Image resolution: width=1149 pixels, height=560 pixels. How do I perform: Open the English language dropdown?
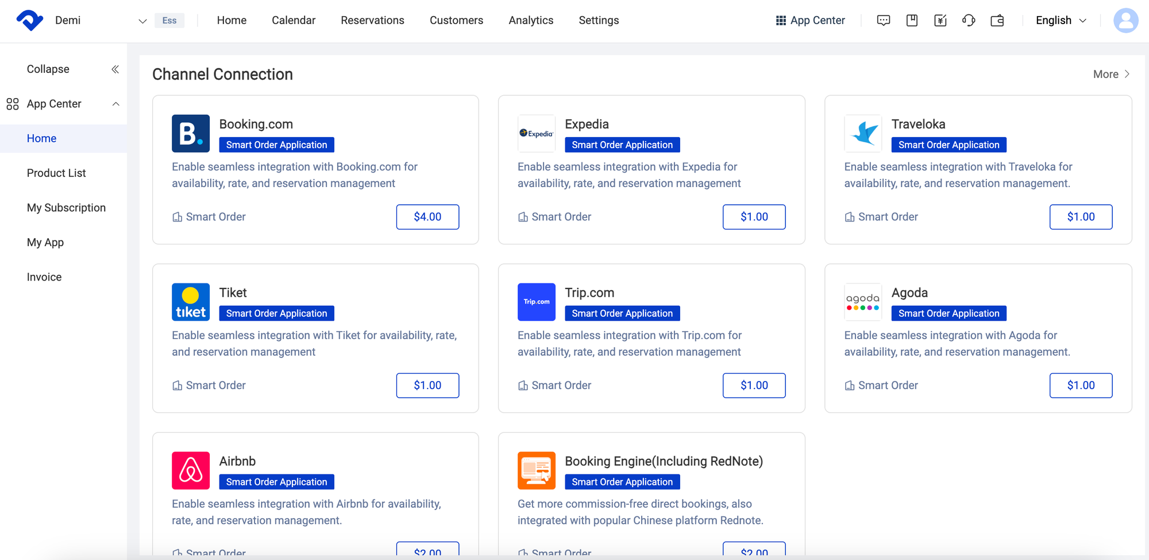(1061, 21)
